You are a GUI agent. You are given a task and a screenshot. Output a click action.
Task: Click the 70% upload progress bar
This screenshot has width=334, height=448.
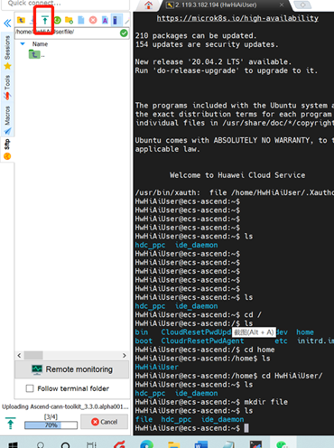pos(51,425)
